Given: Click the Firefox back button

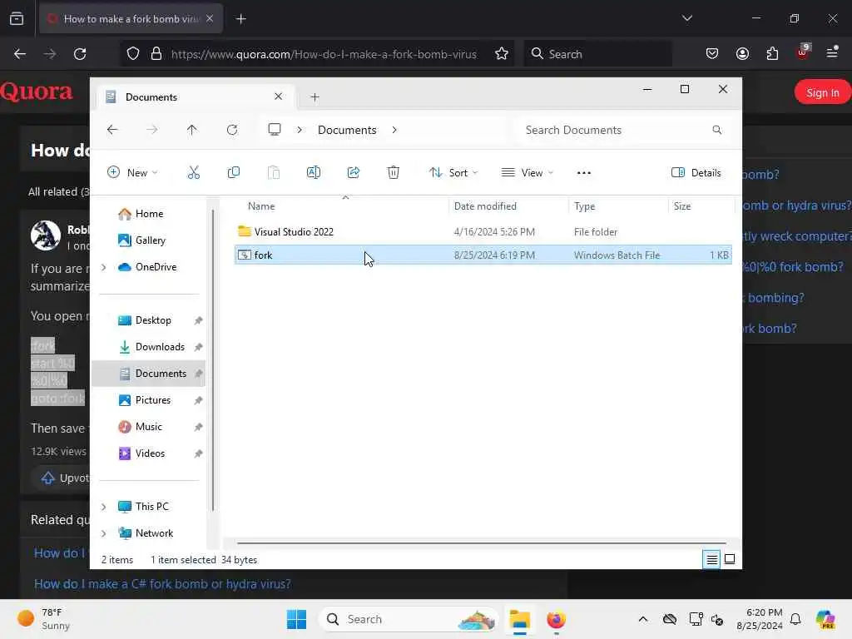Looking at the screenshot, I should click(20, 54).
